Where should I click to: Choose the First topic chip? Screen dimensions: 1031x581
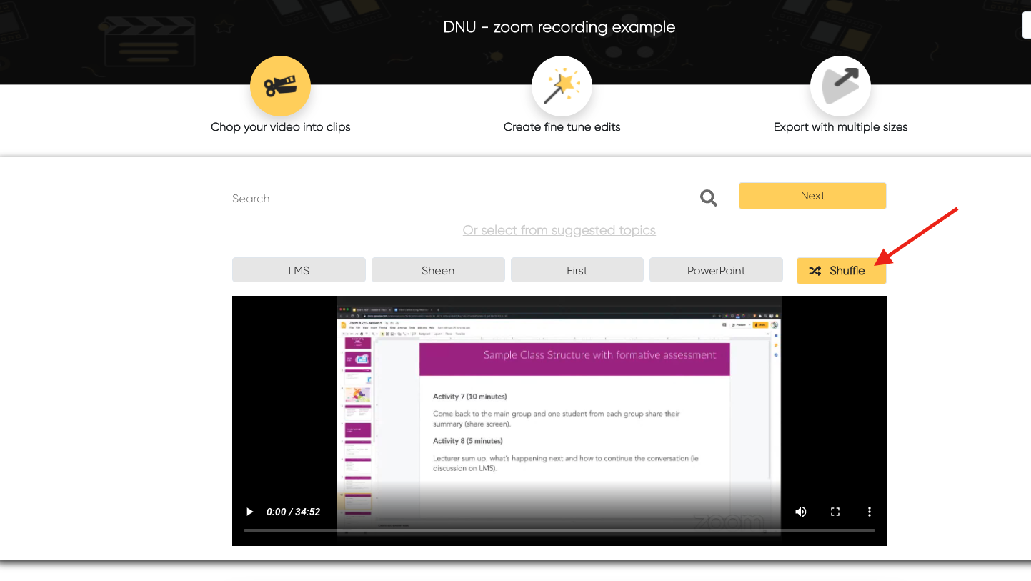click(x=577, y=271)
